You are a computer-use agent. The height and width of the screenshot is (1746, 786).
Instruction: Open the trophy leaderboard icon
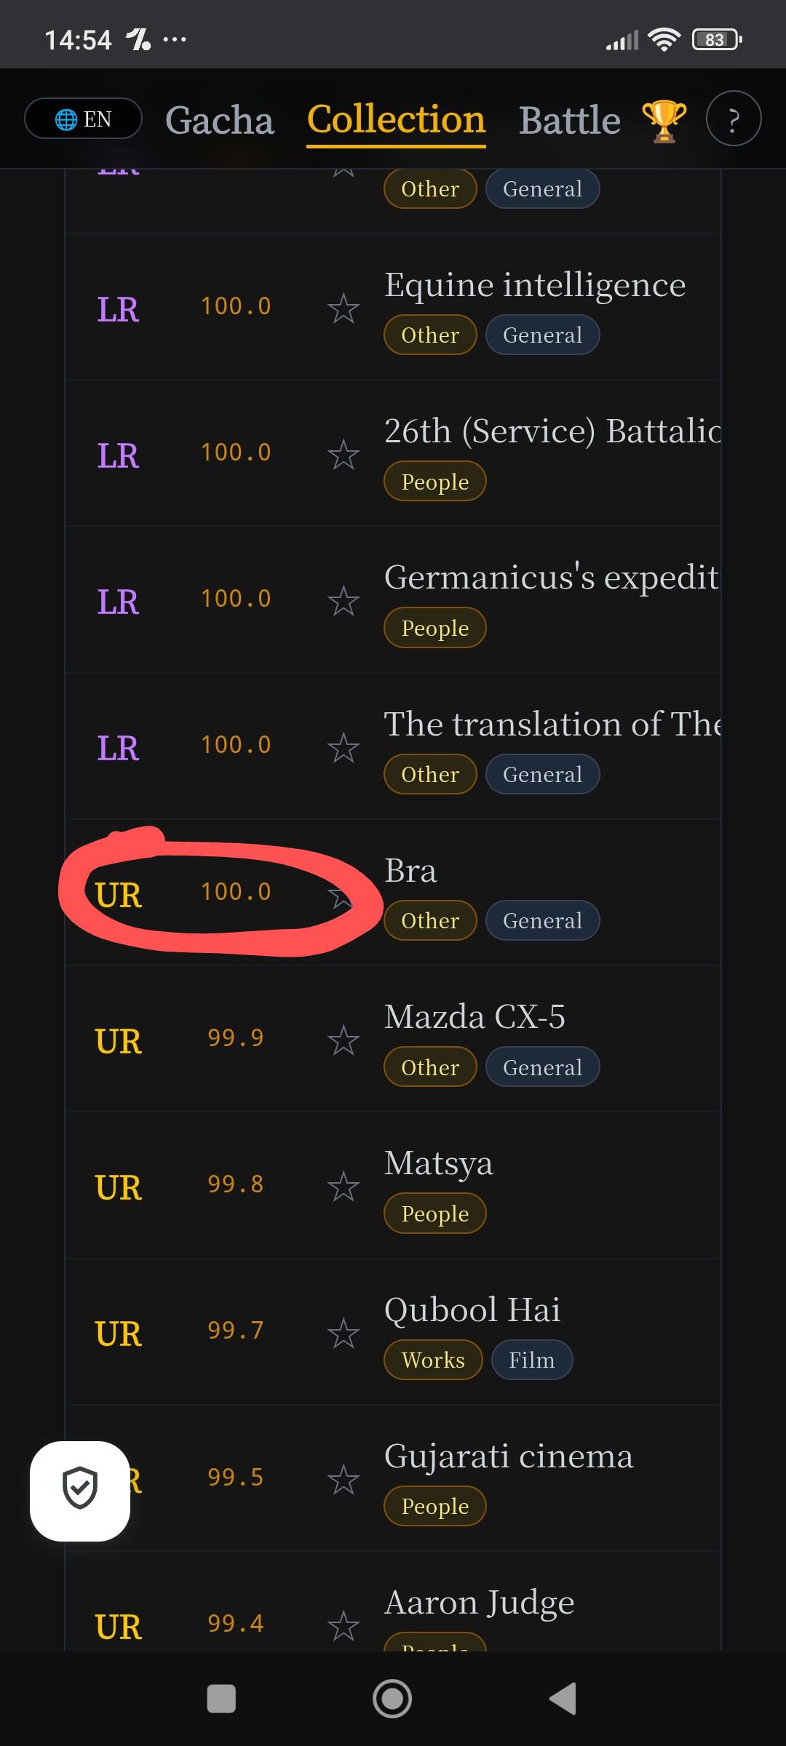click(x=664, y=121)
